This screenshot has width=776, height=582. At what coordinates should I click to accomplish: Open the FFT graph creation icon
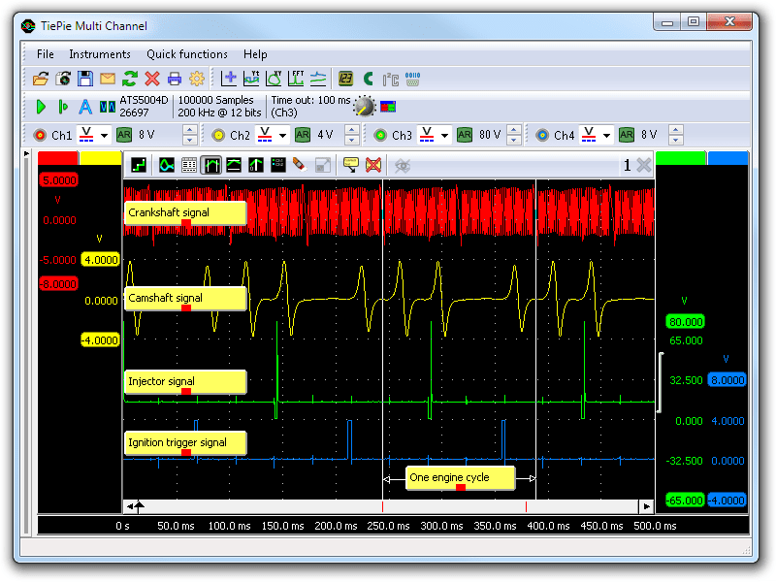tap(296, 79)
